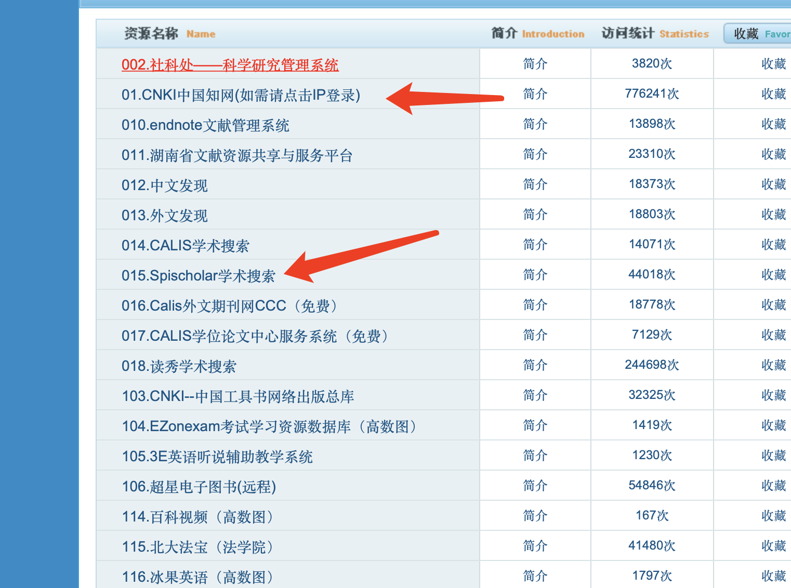791x588 pixels.
Task: View 简介 for 冰果英语 row
Action: pos(535,576)
